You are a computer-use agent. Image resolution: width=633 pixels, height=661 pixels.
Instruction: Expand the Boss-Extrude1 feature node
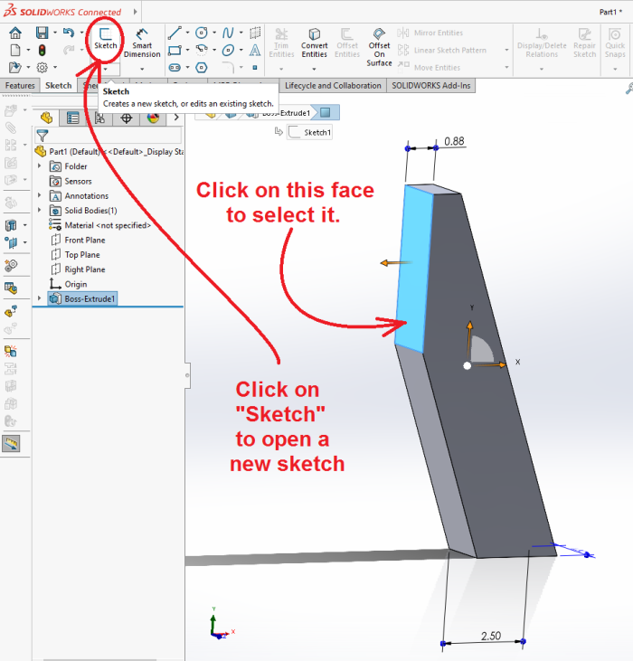tap(39, 298)
